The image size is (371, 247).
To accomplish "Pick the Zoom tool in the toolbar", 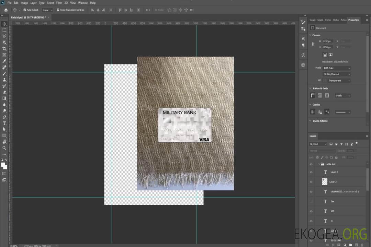I will click(x=4, y=148).
